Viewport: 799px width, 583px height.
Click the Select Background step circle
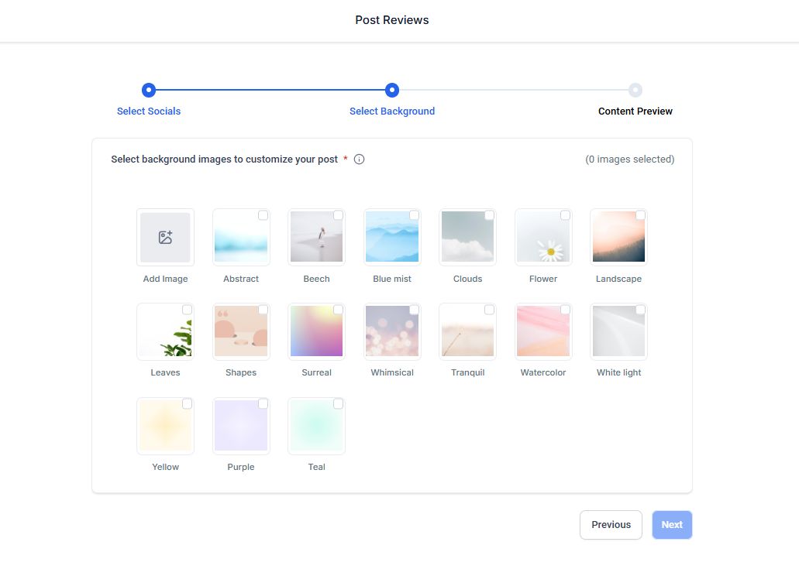[392, 90]
